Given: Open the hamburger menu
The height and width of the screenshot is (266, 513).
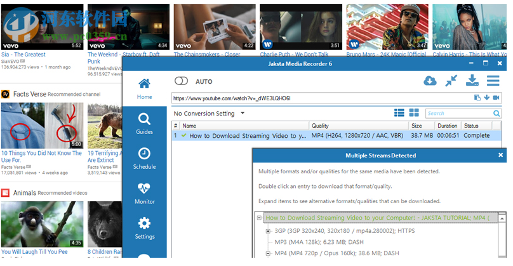Looking at the screenshot, I should (x=493, y=81).
